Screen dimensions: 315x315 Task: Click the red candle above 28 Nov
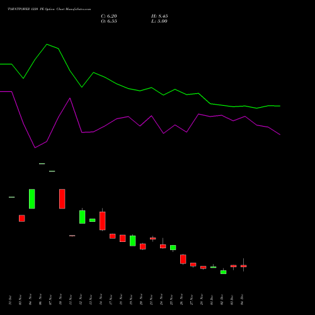203,267
